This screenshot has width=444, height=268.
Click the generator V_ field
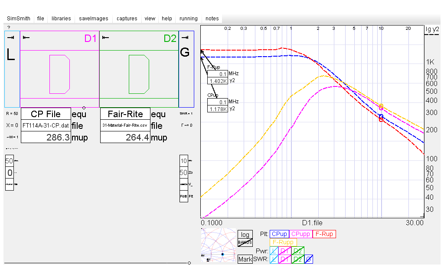coord(184,185)
